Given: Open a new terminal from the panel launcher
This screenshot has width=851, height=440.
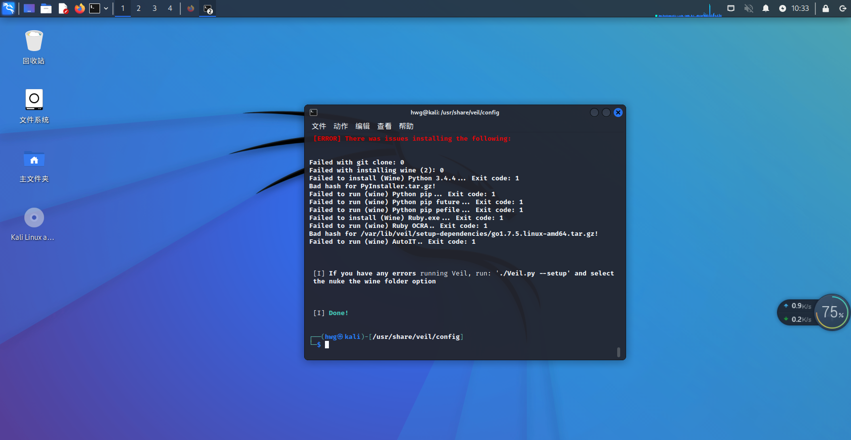Looking at the screenshot, I should pos(95,8).
